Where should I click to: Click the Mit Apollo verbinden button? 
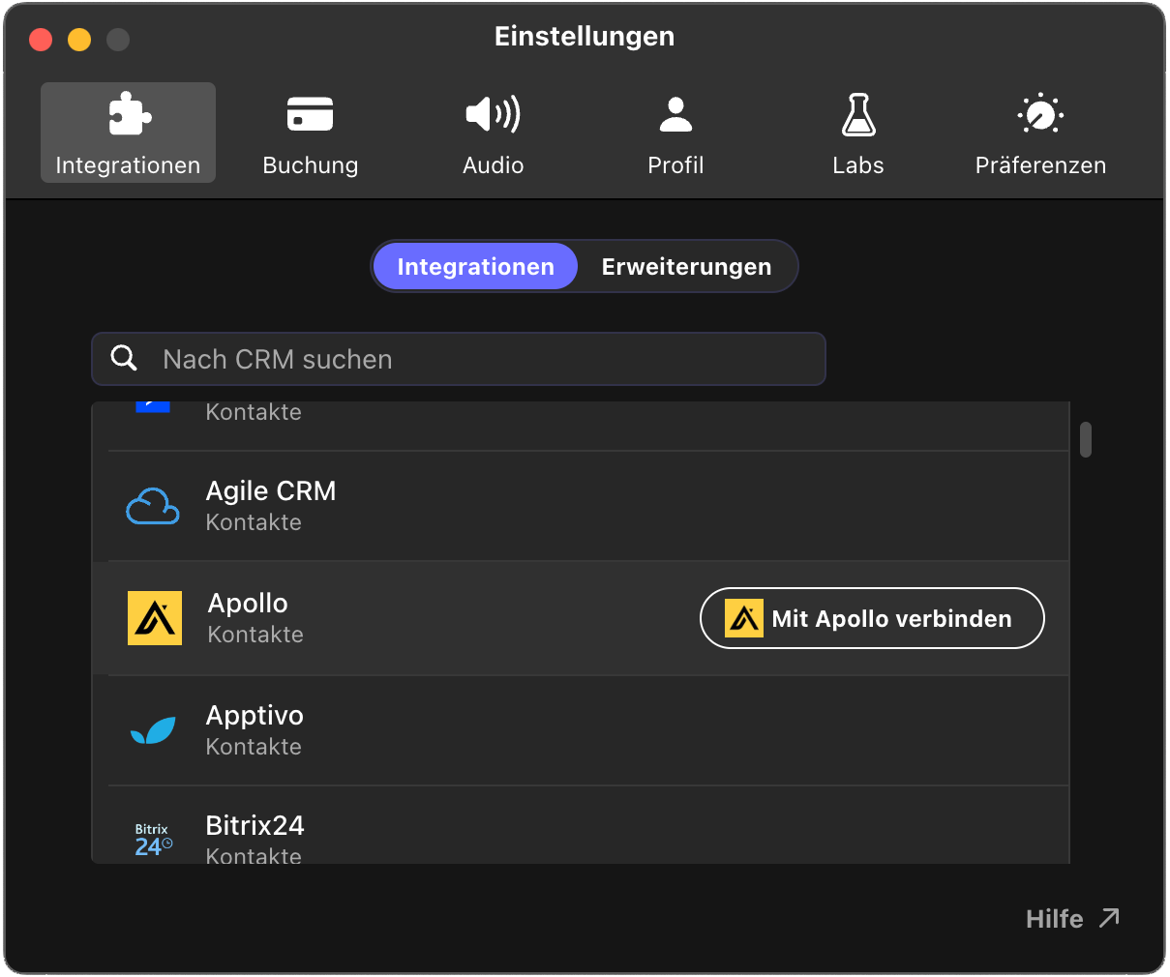(x=872, y=618)
